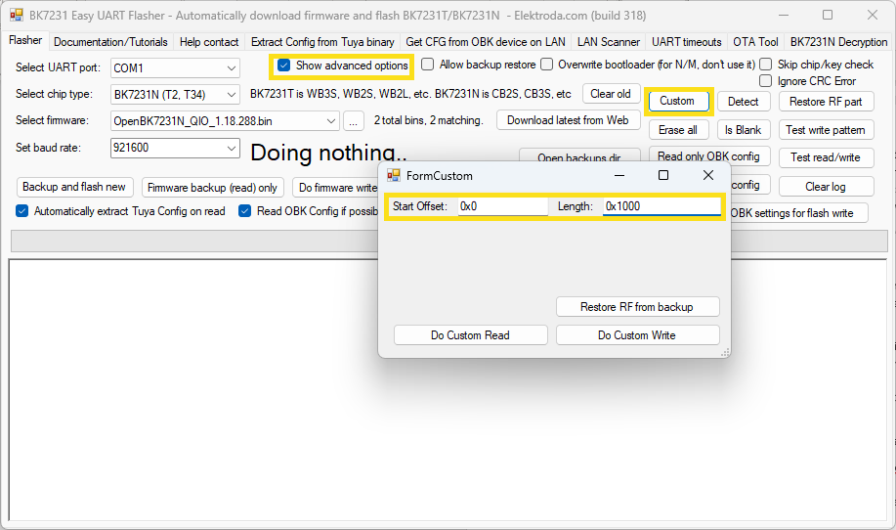Open the UART timeouts tab

[x=686, y=42]
